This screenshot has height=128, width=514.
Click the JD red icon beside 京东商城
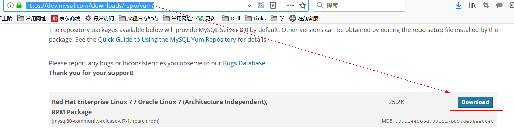(x=55, y=18)
